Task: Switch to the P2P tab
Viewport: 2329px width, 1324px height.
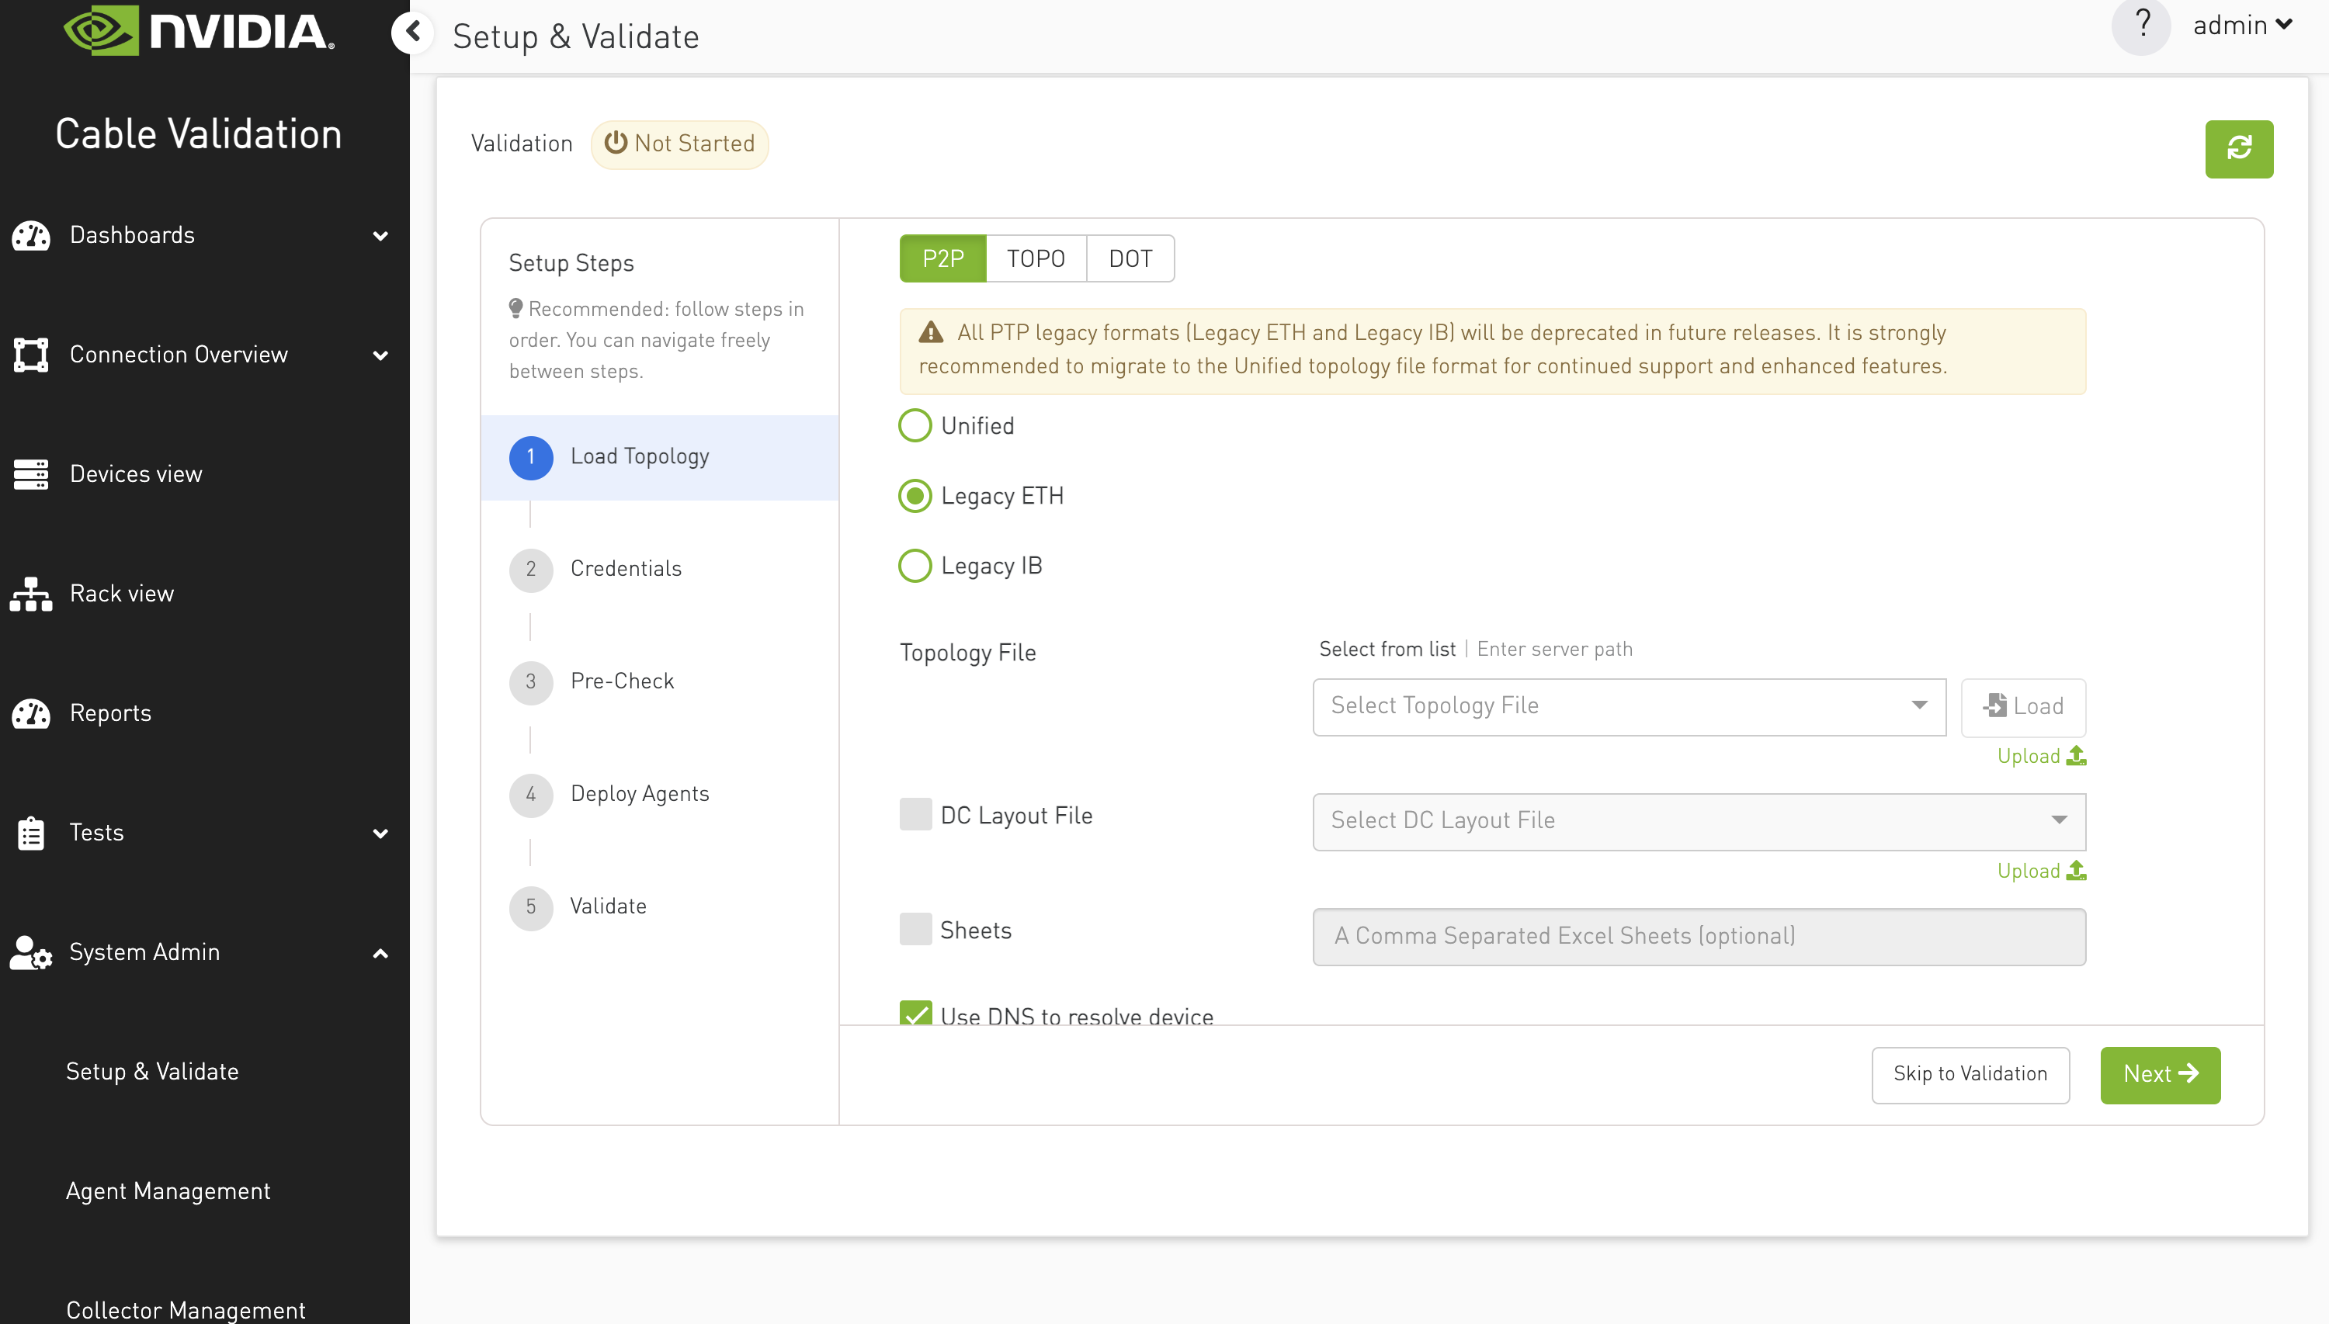Action: pyautogui.click(x=943, y=259)
